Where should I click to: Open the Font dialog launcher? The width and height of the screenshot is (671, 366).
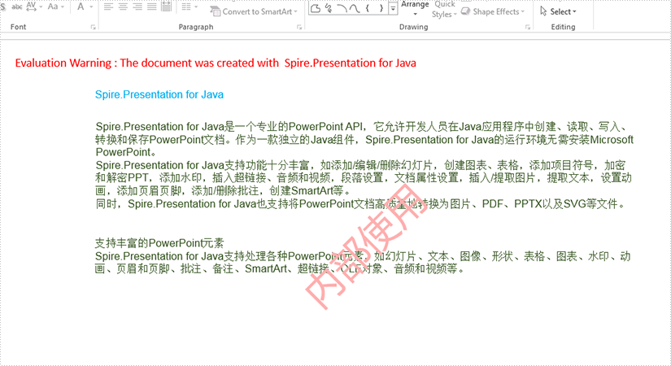pyautogui.click(x=93, y=27)
